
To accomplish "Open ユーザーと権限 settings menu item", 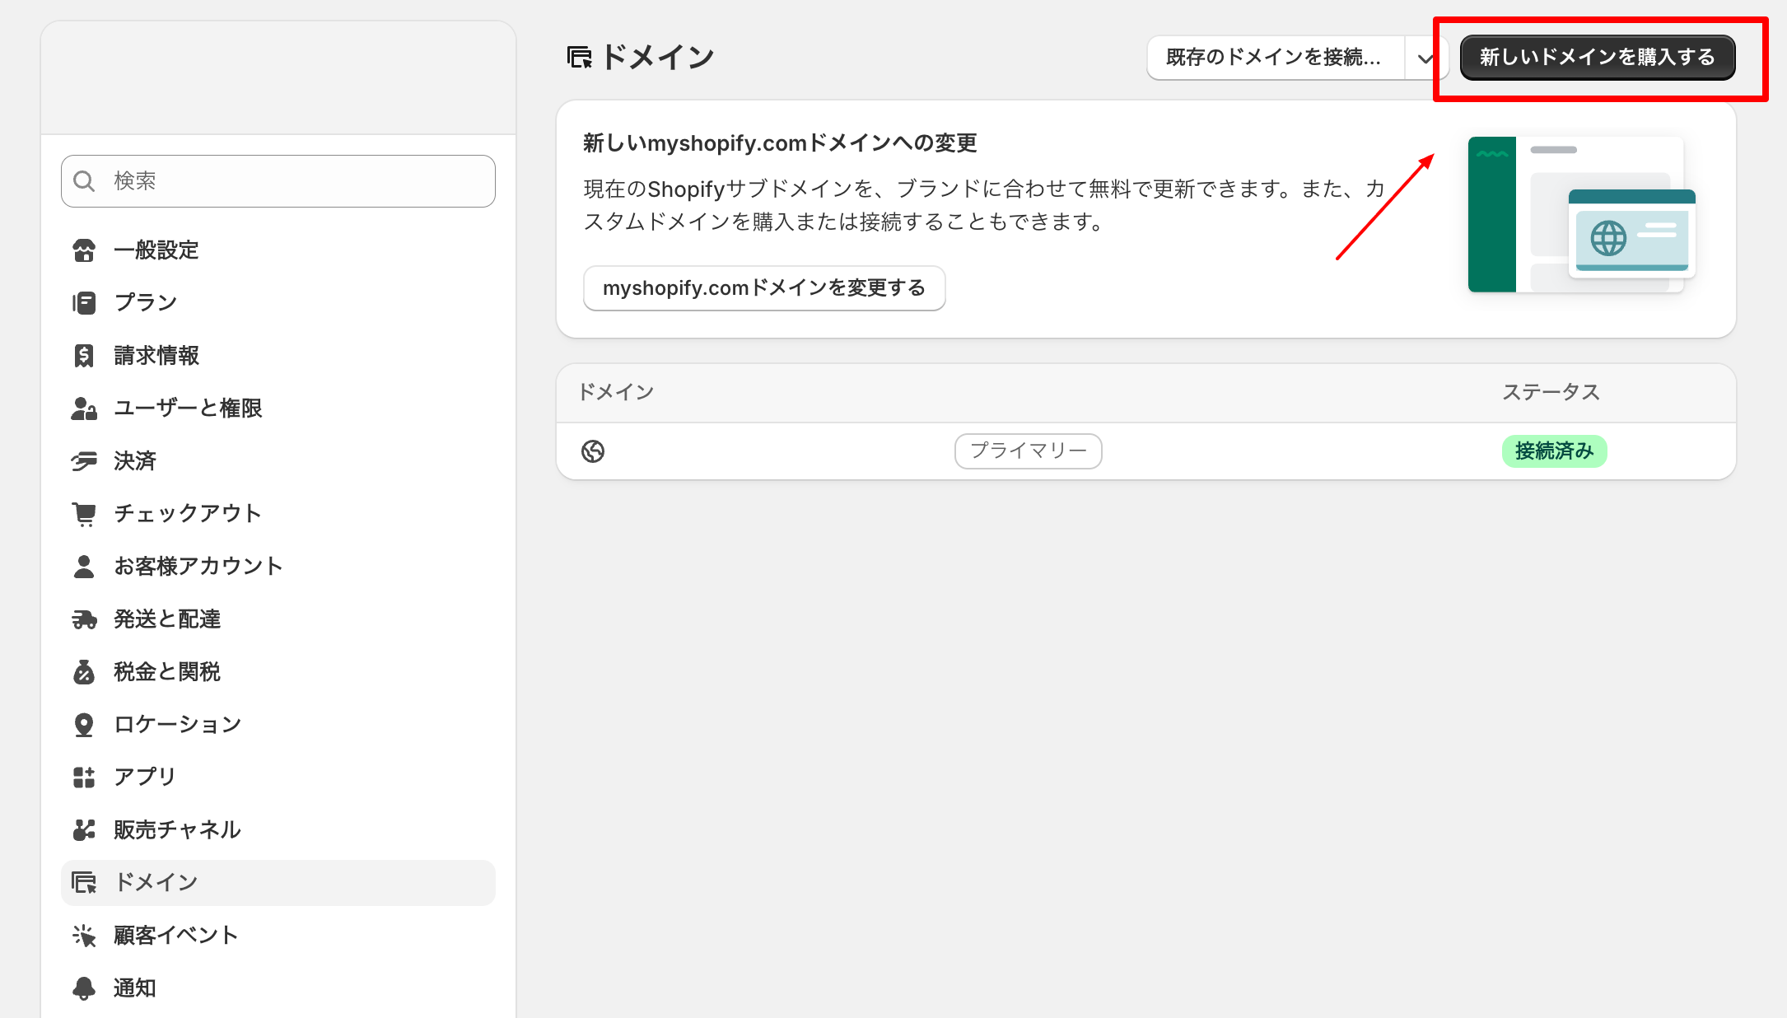I will point(188,409).
